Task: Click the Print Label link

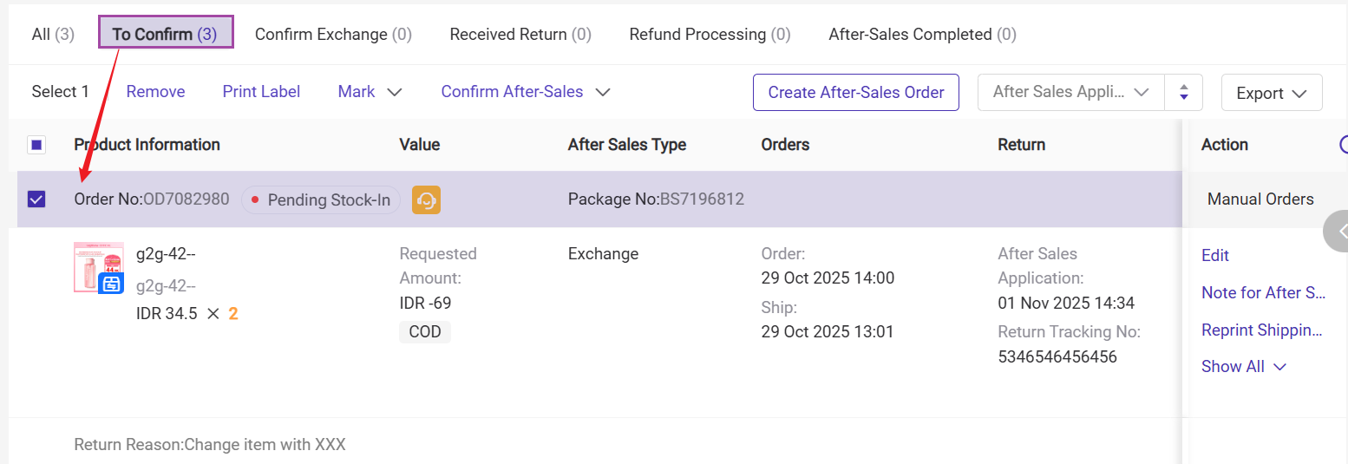Action: 261,92
